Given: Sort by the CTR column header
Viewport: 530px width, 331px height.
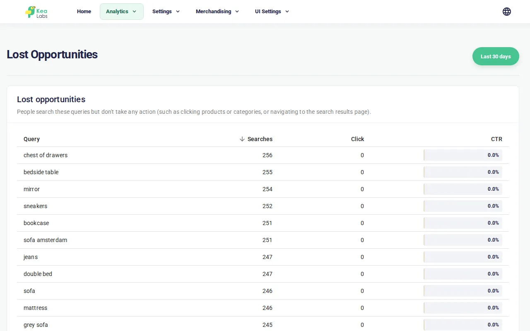Looking at the screenshot, I should click(x=496, y=139).
